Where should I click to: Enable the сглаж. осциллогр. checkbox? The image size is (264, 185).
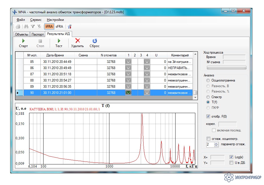pos(208,139)
